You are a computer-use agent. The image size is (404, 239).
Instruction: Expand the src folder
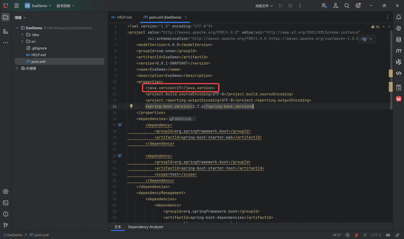pyautogui.click(x=23, y=41)
